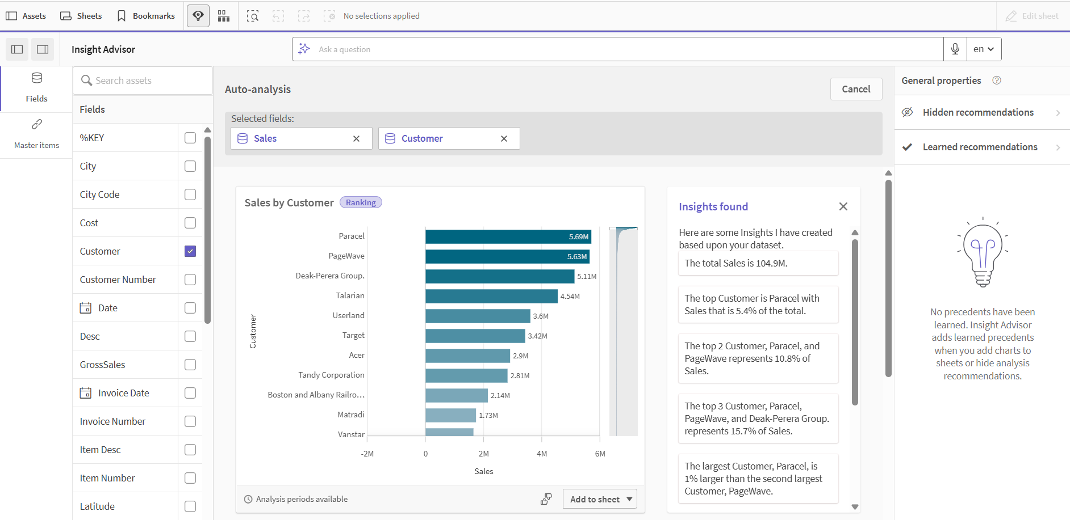Image resolution: width=1070 pixels, height=520 pixels.
Task: Cancel the auto-analysis
Action: pos(856,89)
